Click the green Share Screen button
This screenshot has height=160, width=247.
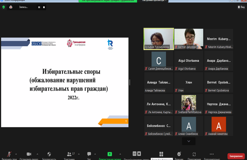coord(110,154)
